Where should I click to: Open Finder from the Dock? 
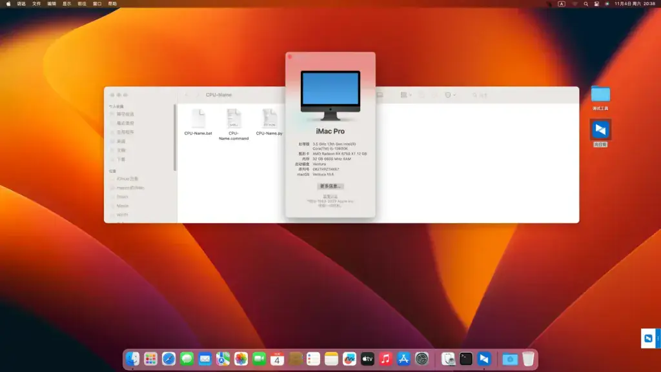coord(132,359)
